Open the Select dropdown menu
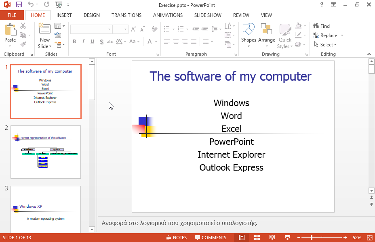375x242 pixels. [x=325, y=45]
